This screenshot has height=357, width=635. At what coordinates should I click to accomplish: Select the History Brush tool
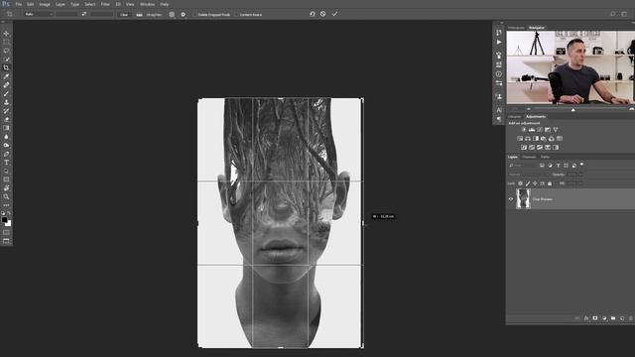coord(6,110)
